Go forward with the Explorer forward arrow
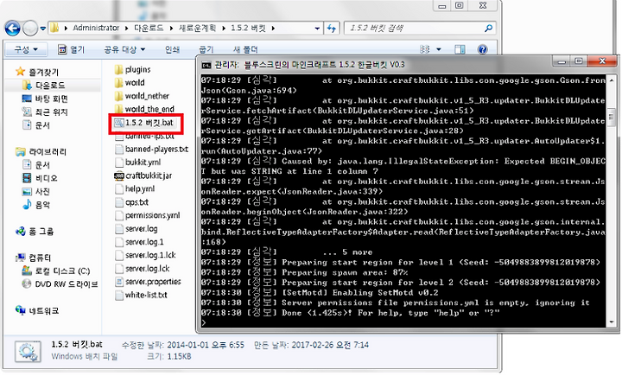Viewport: 622px width, 376px height. click(x=30, y=29)
